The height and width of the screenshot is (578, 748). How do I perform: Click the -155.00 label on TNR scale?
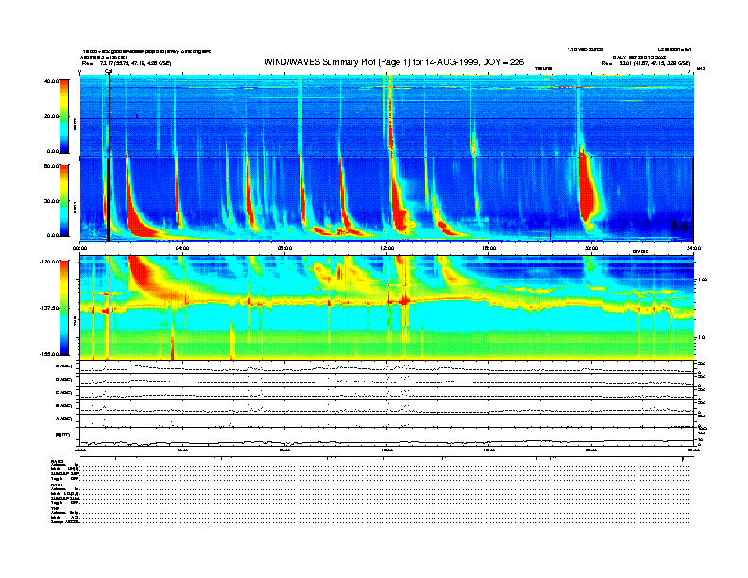tap(49, 354)
